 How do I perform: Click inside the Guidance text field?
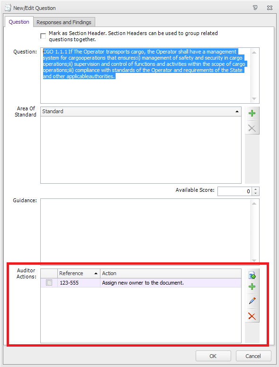pyautogui.click(x=145, y=232)
